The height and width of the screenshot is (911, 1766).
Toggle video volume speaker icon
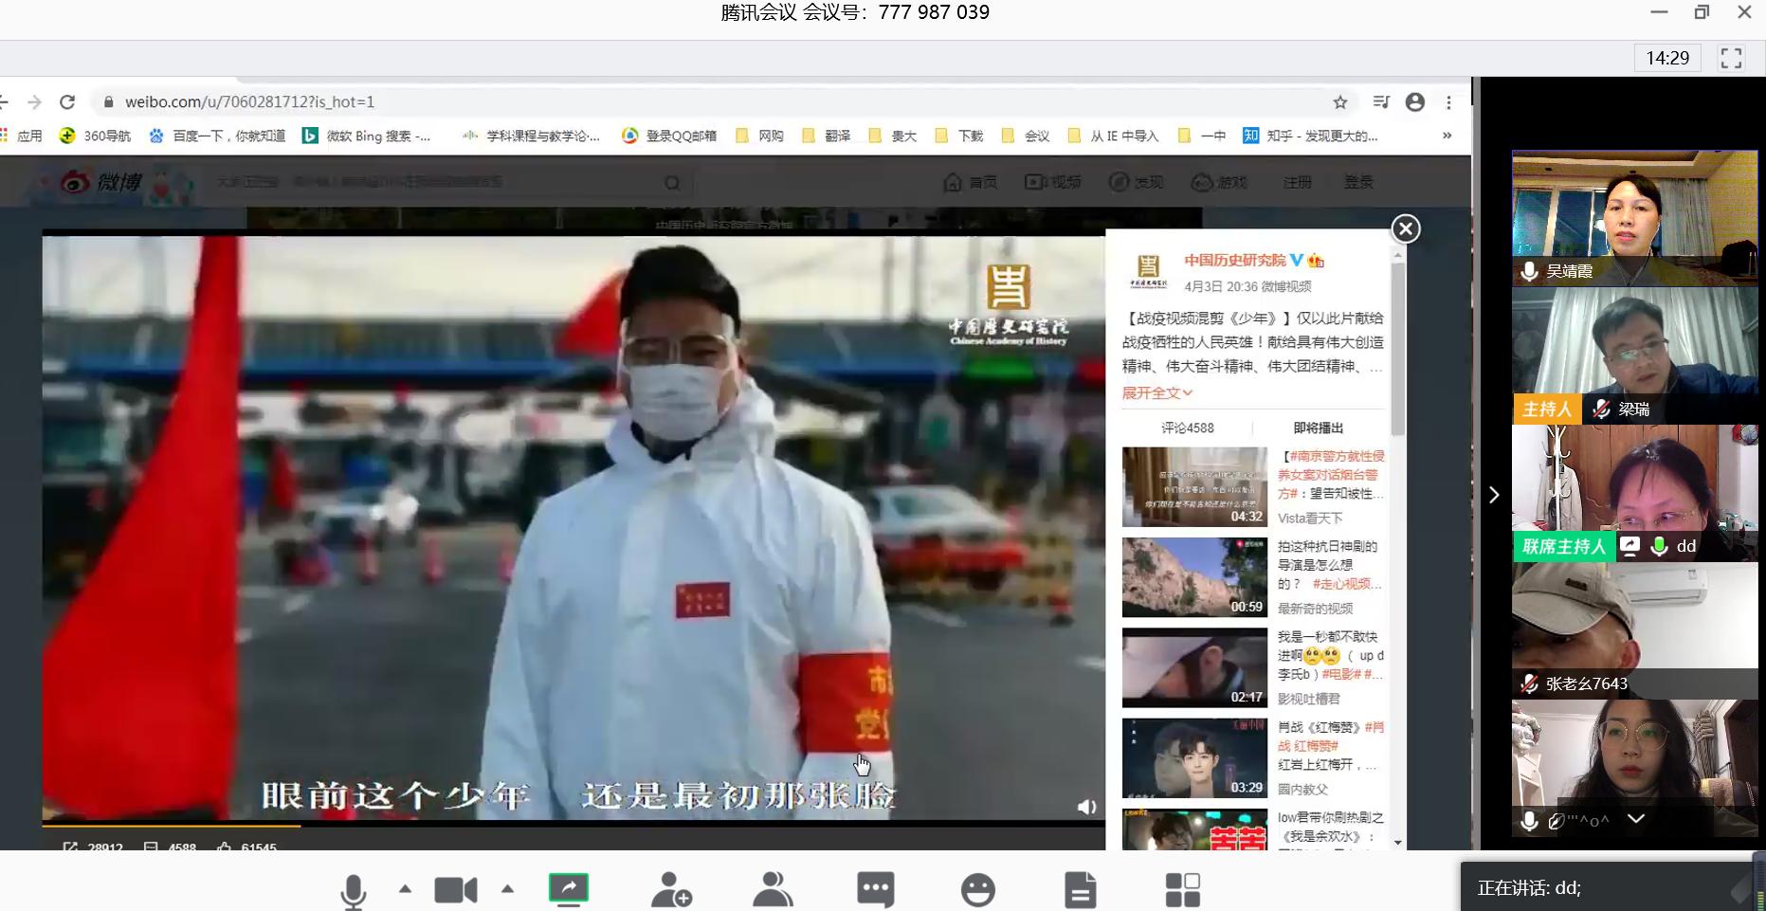(x=1086, y=807)
